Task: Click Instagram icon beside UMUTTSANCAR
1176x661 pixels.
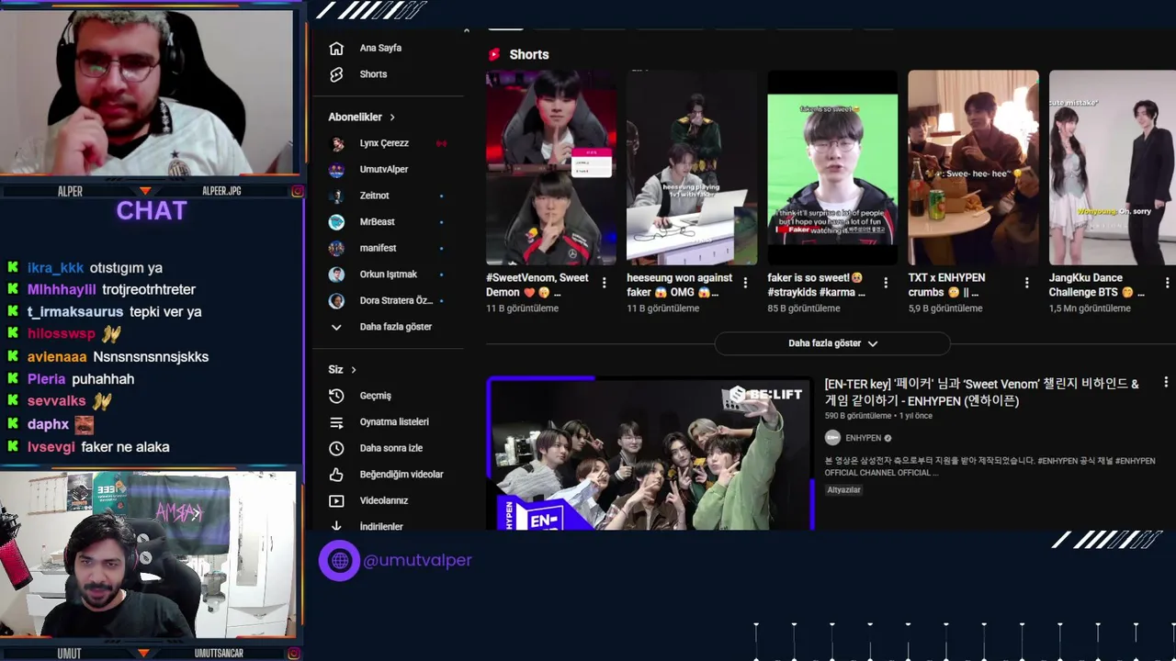Action: pyautogui.click(x=294, y=653)
